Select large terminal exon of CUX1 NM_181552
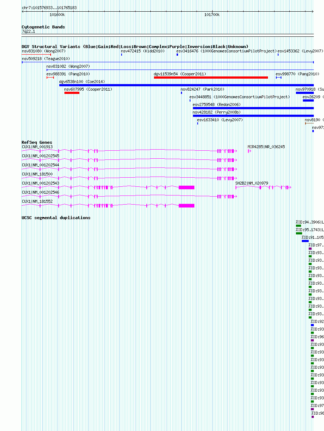The height and width of the screenshot is (431, 324). [x=187, y=206]
